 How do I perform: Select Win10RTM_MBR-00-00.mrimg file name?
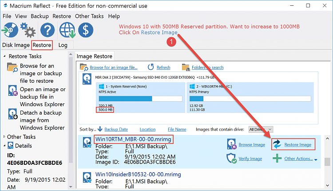[133, 139]
